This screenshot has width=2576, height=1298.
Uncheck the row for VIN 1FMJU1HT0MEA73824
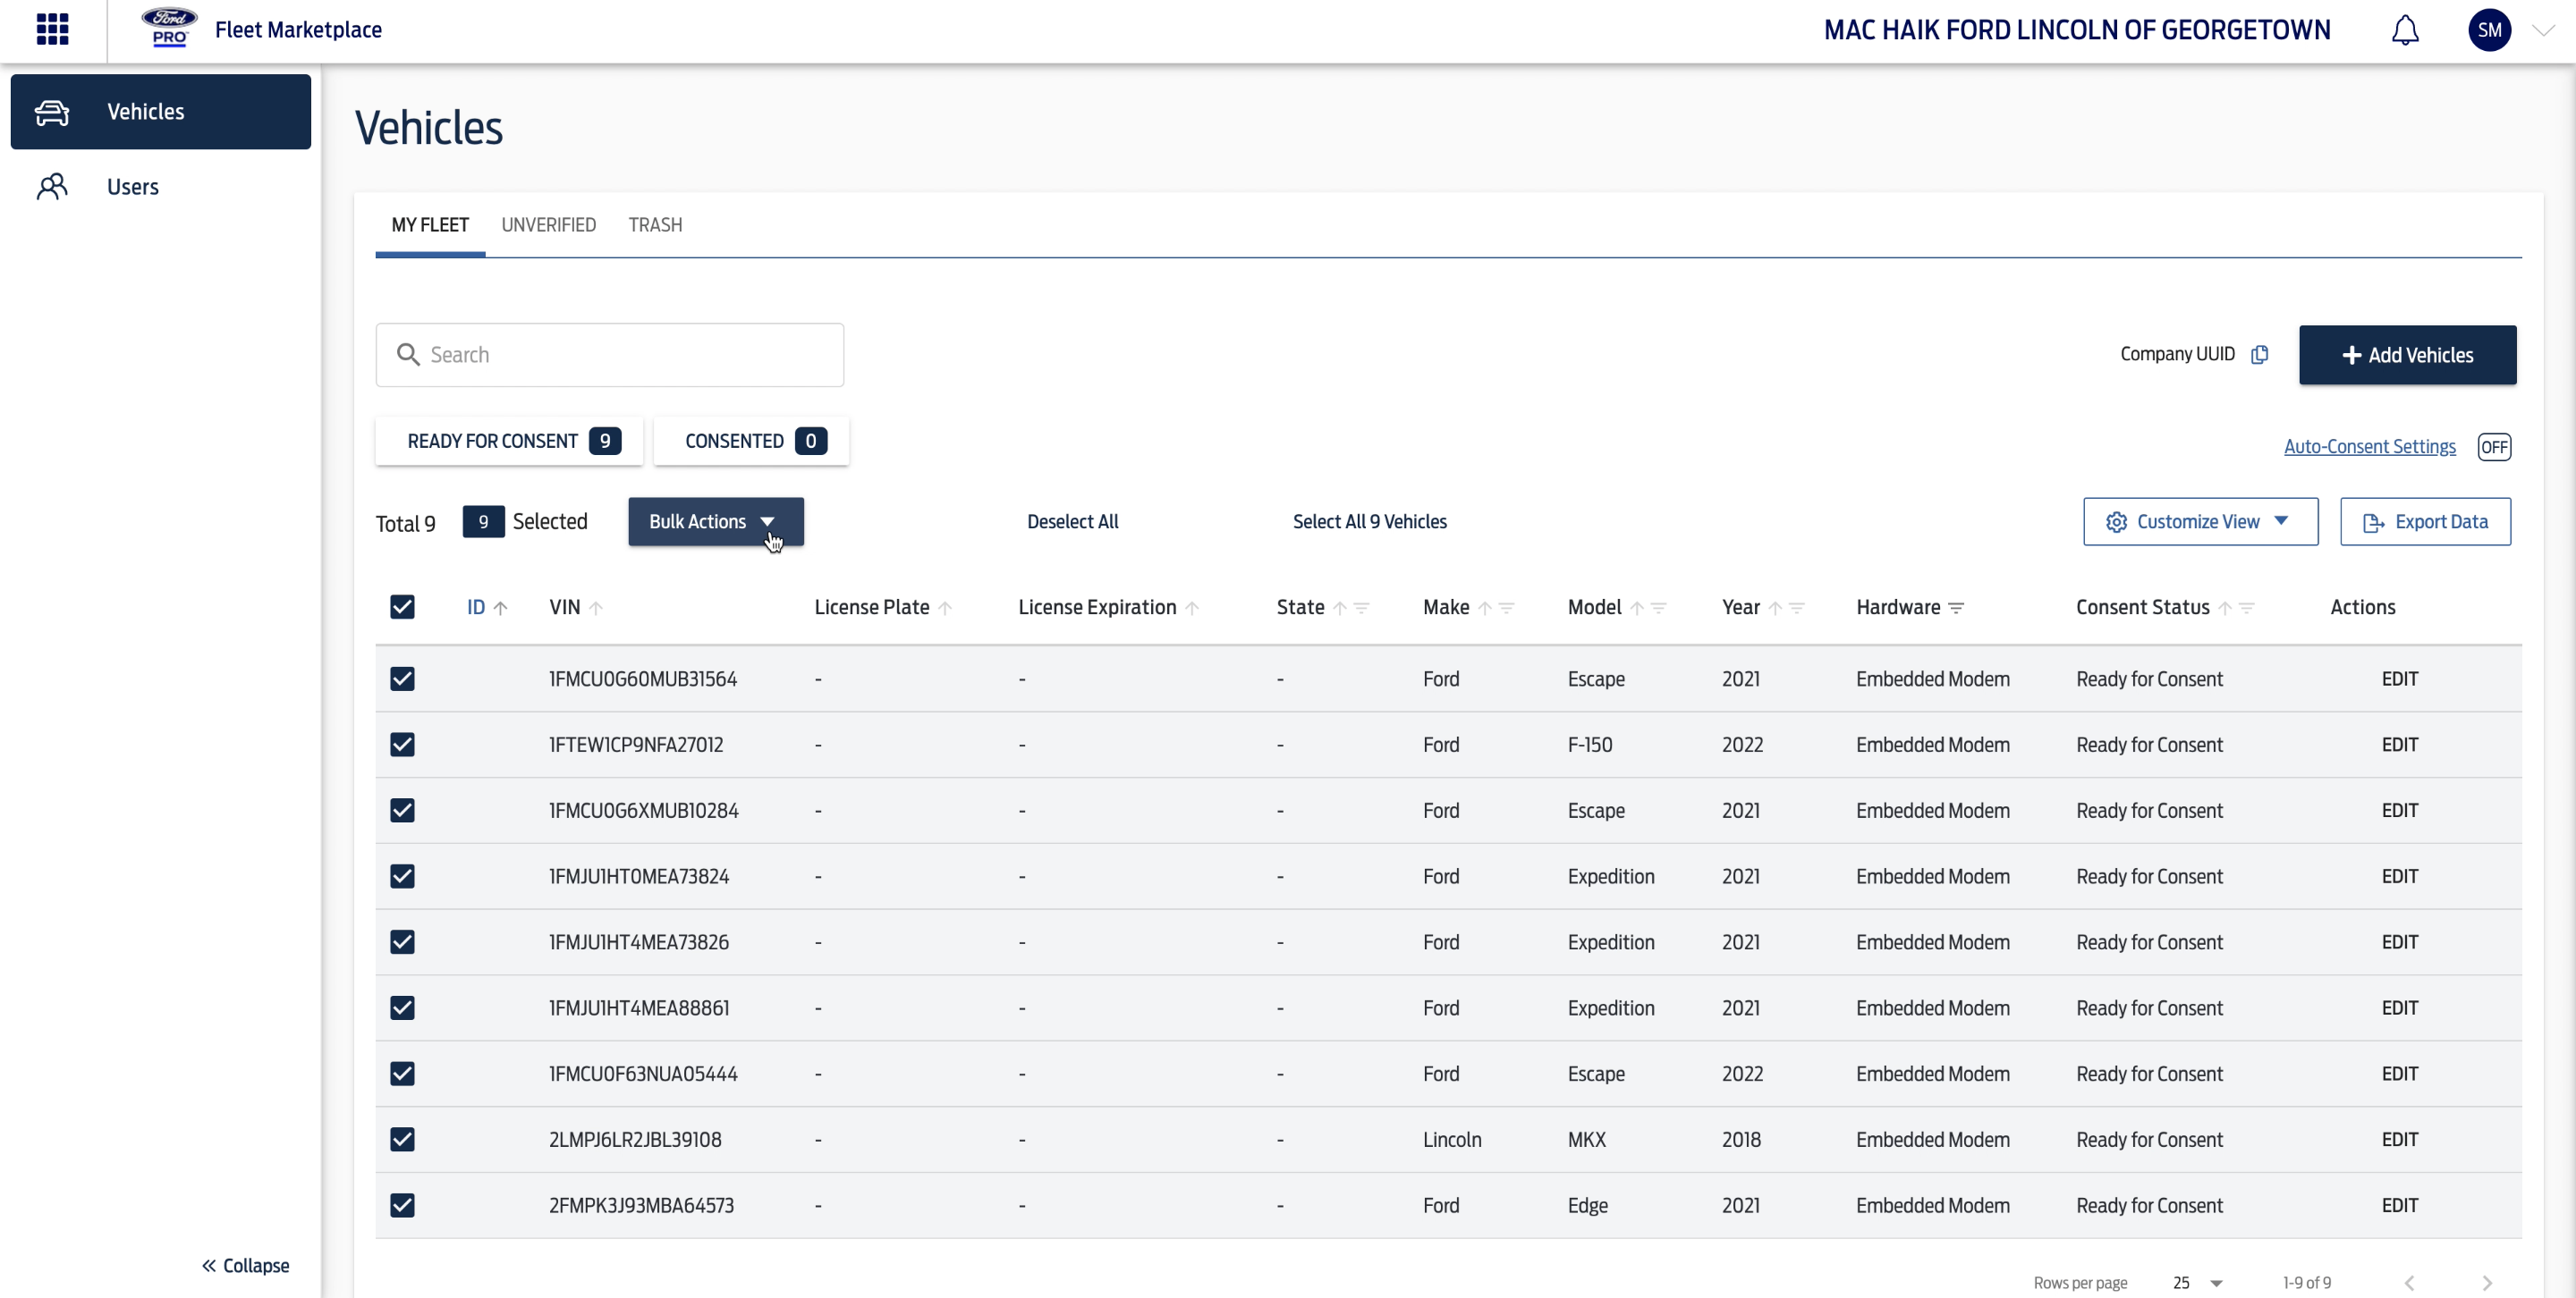[402, 876]
